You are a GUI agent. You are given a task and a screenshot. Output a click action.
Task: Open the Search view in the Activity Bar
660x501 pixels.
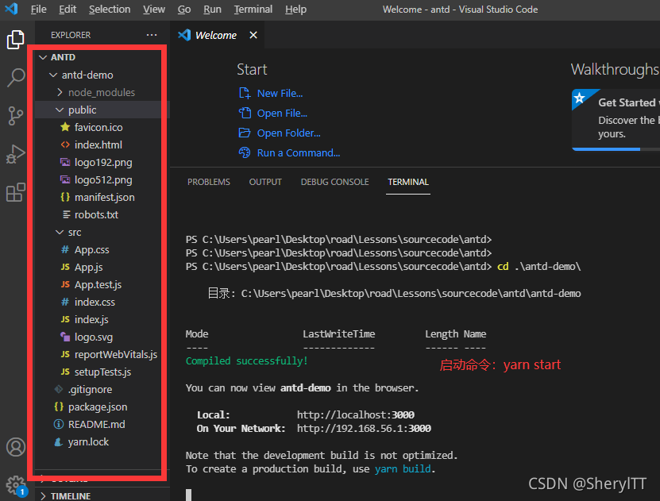[15, 77]
